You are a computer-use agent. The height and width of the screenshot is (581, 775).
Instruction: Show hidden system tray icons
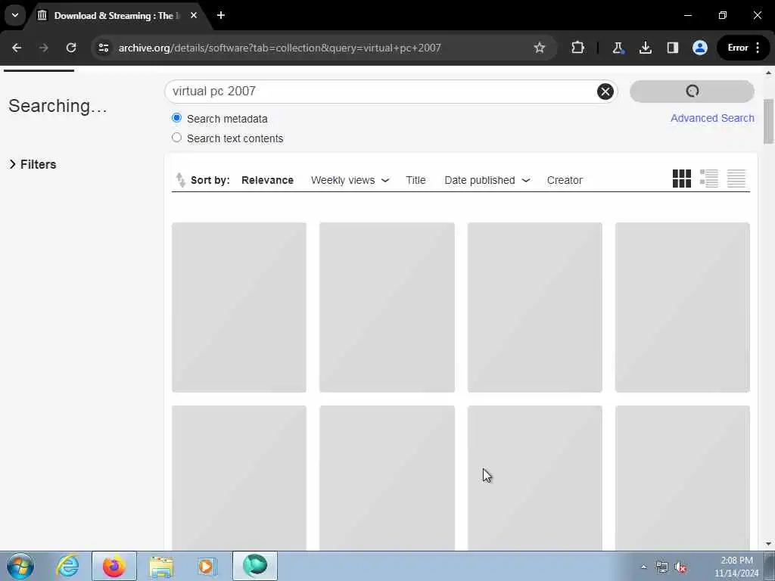tap(643, 567)
